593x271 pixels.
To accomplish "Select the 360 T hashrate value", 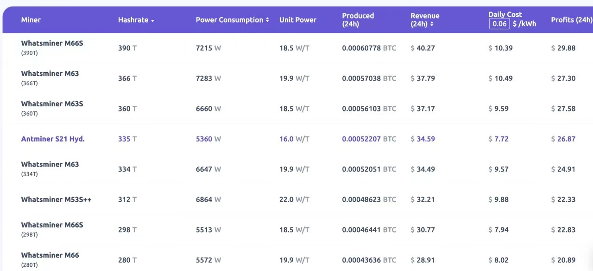I will (x=127, y=109).
